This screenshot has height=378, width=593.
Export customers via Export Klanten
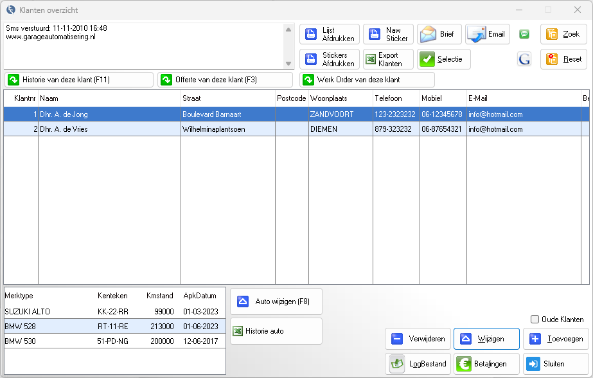point(388,59)
